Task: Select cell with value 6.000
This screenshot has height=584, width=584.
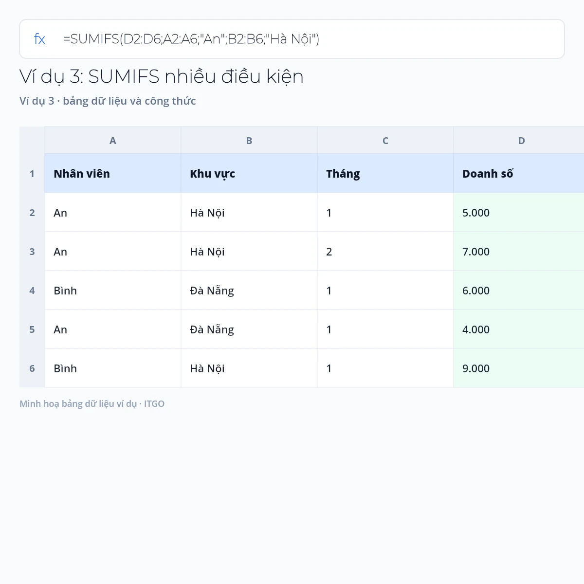Action: coord(519,291)
